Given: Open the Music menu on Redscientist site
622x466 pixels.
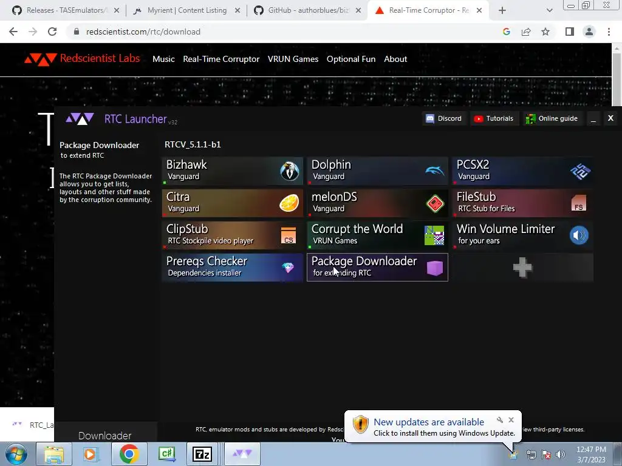Looking at the screenshot, I should (163, 59).
